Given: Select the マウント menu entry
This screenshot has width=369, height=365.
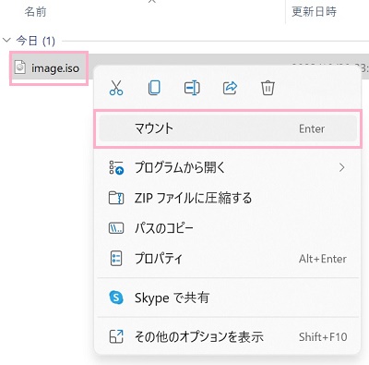Looking at the screenshot, I should 228,128.
